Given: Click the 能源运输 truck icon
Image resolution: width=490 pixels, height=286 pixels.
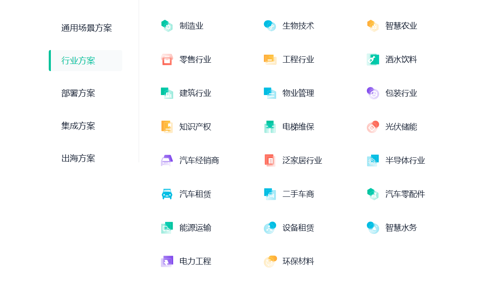Looking at the screenshot, I should 167,228.
